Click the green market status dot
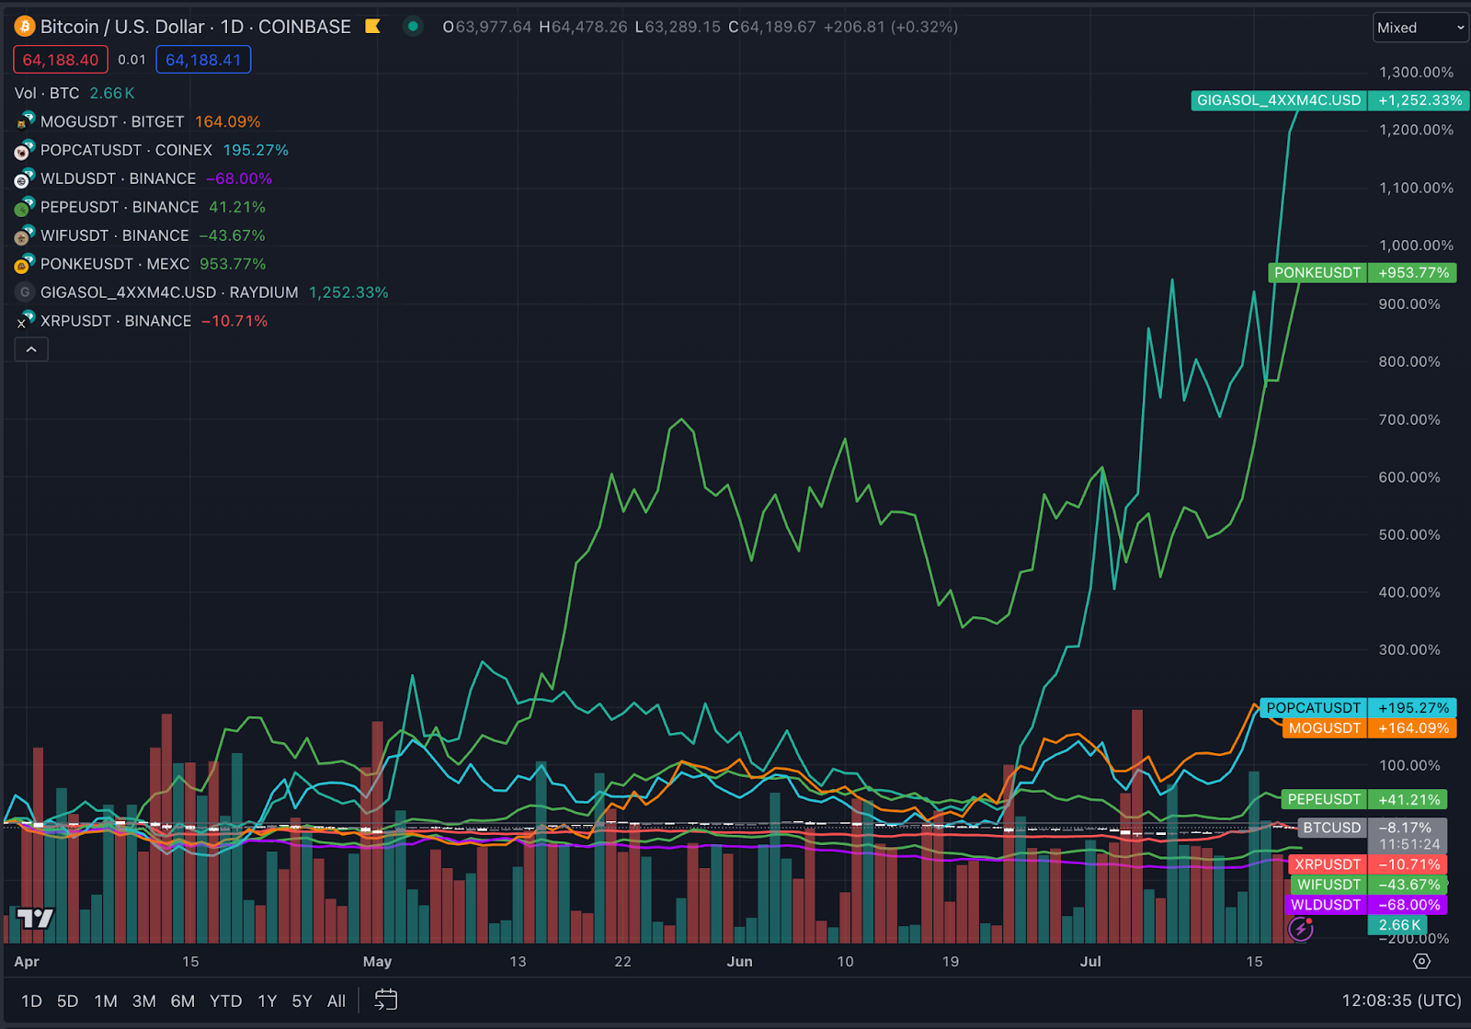This screenshot has width=1471, height=1029. (x=413, y=27)
